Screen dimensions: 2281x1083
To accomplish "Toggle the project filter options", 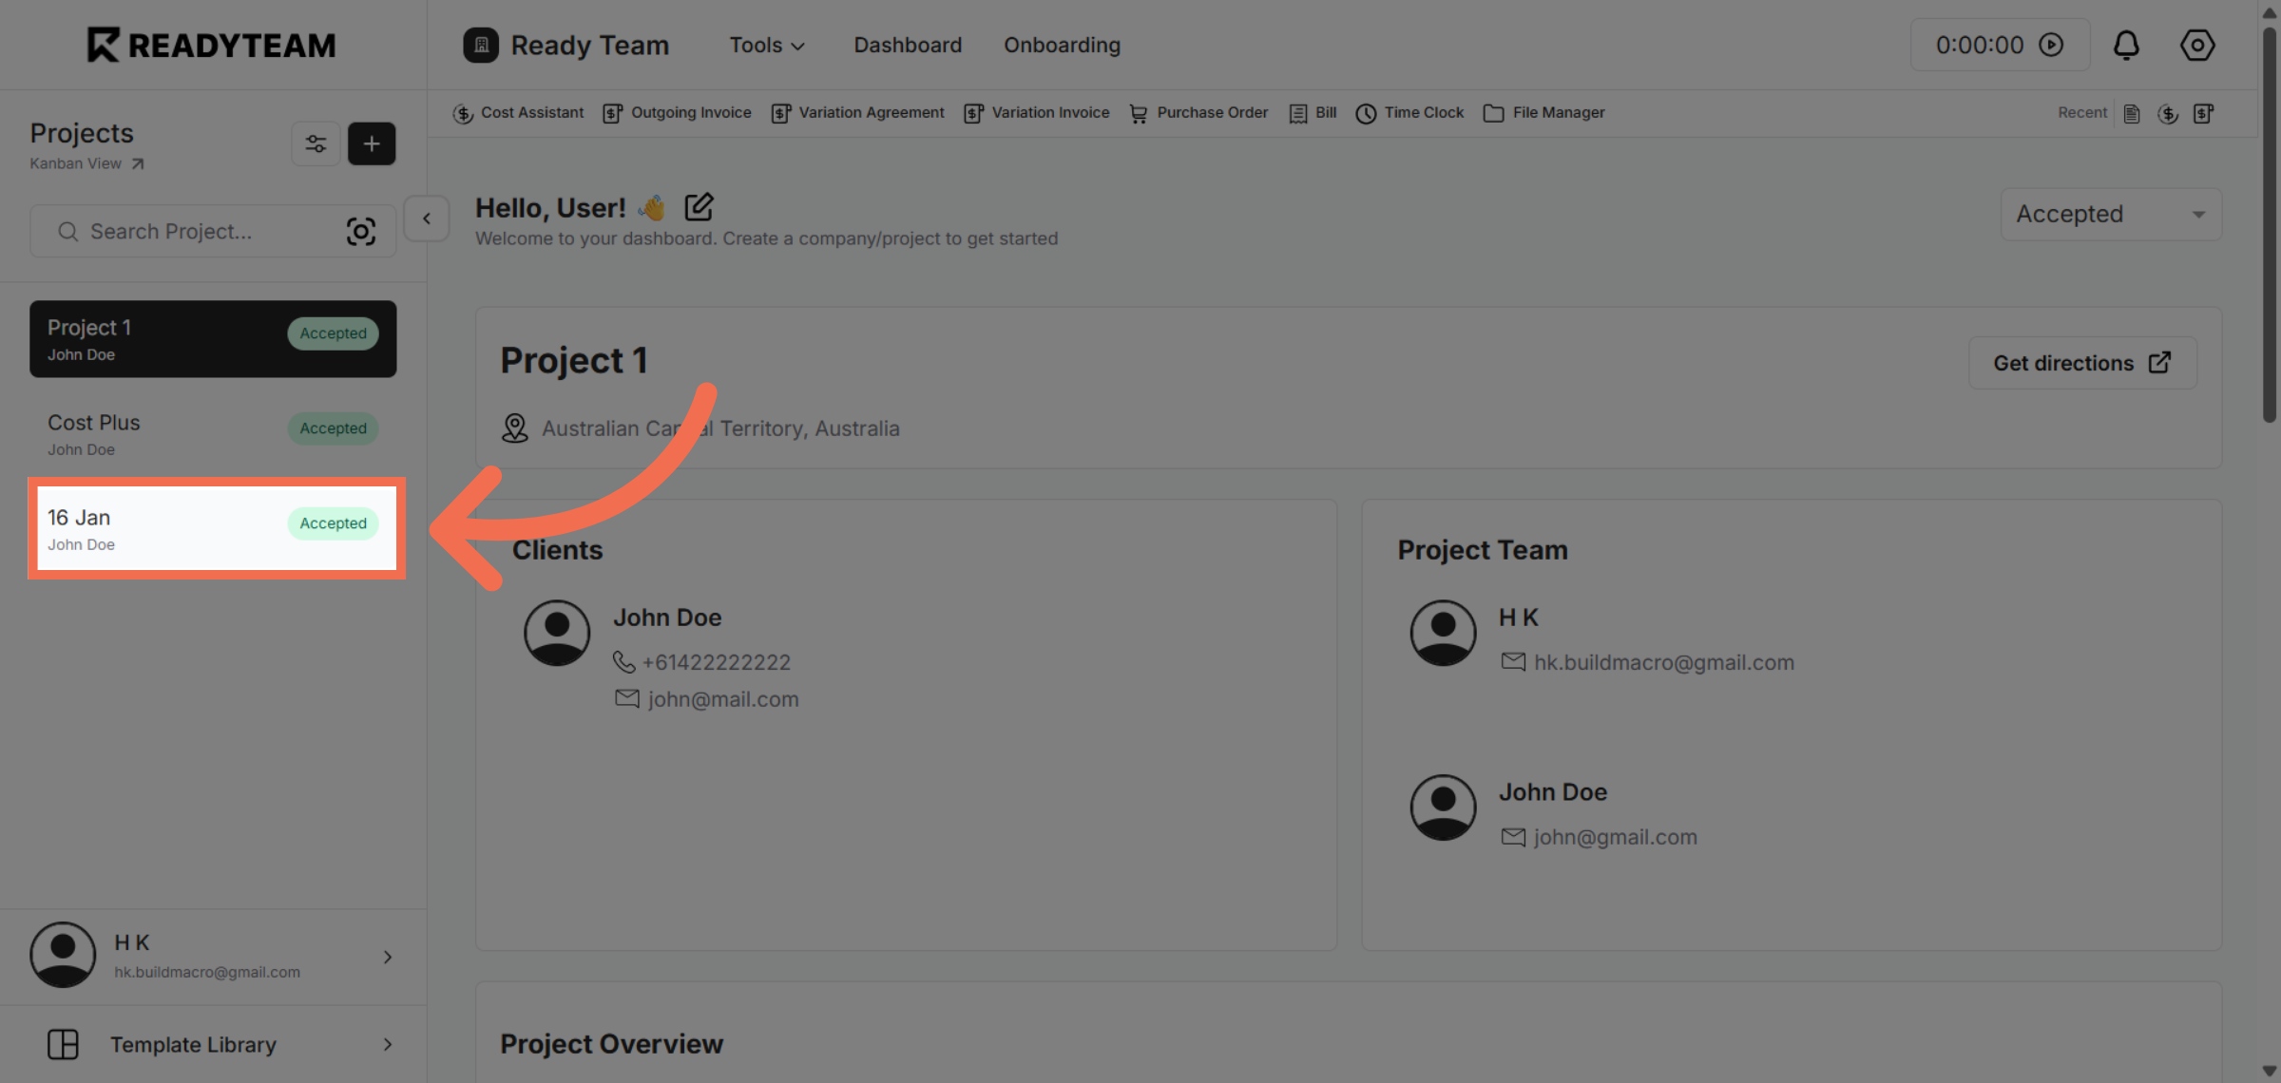I will (316, 143).
